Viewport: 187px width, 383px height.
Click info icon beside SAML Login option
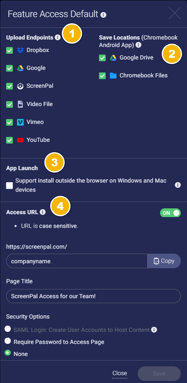[x=154, y=330]
